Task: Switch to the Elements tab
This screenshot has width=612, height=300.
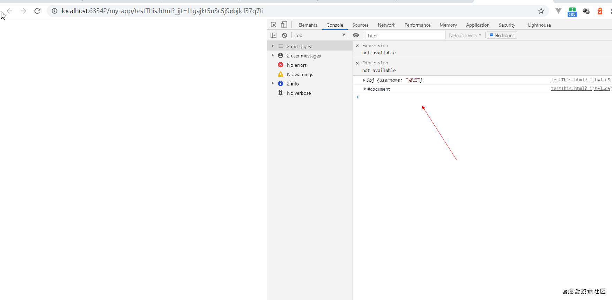Action: pos(308,25)
